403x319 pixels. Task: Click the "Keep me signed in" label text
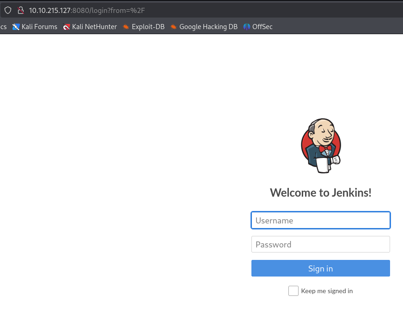pyautogui.click(x=327, y=291)
